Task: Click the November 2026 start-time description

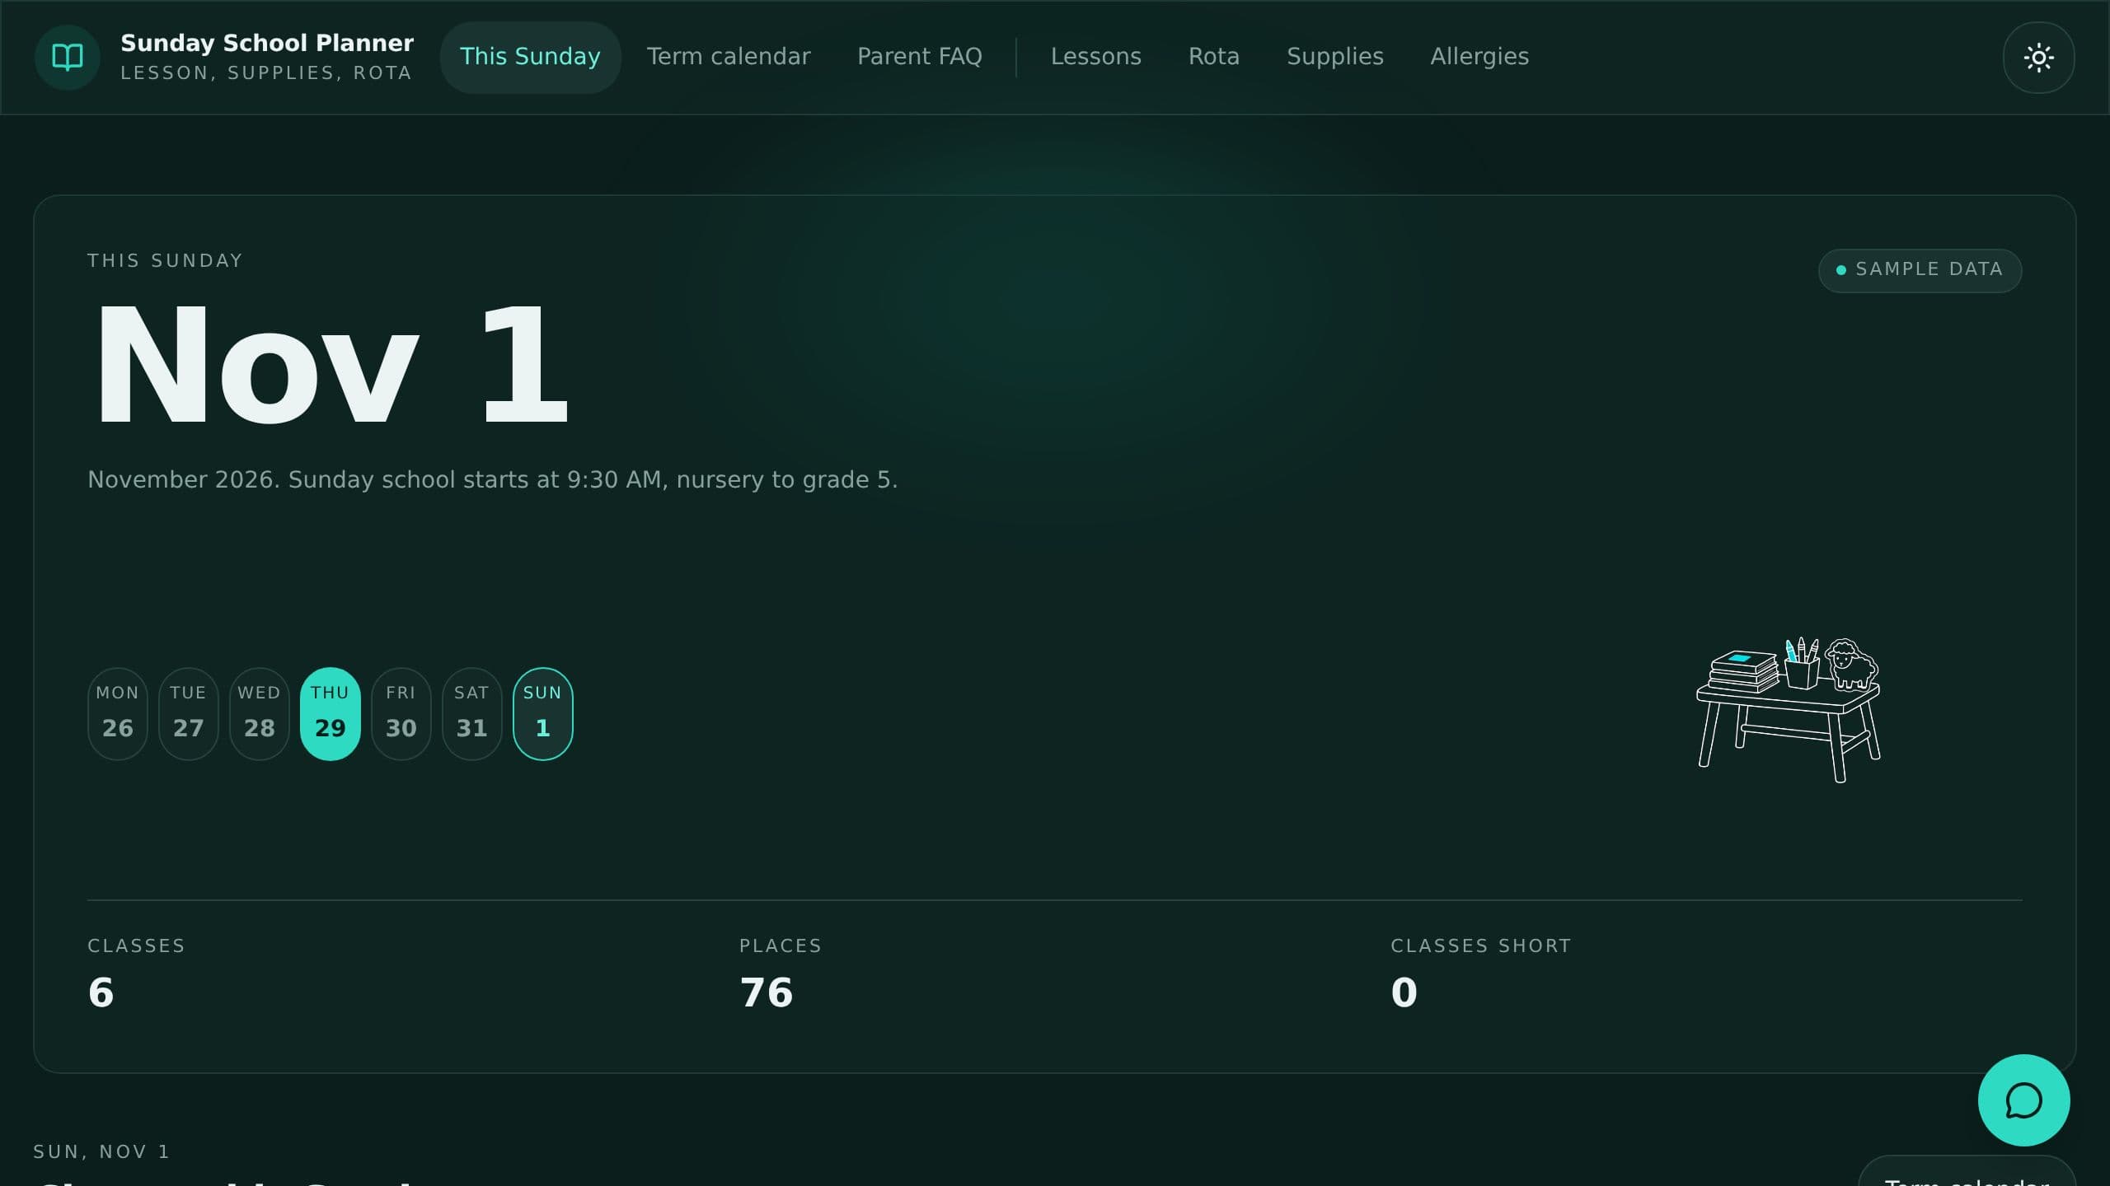Action: 493,479
